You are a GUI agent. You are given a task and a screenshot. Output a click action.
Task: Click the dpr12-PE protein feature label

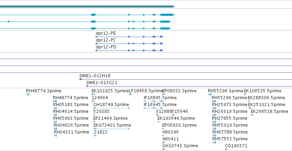coord(106,33)
